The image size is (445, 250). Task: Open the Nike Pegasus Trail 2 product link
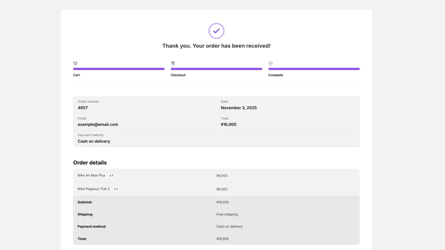[x=93, y=189]
